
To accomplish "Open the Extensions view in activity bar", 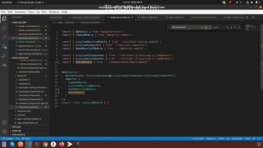I will 4,28.
